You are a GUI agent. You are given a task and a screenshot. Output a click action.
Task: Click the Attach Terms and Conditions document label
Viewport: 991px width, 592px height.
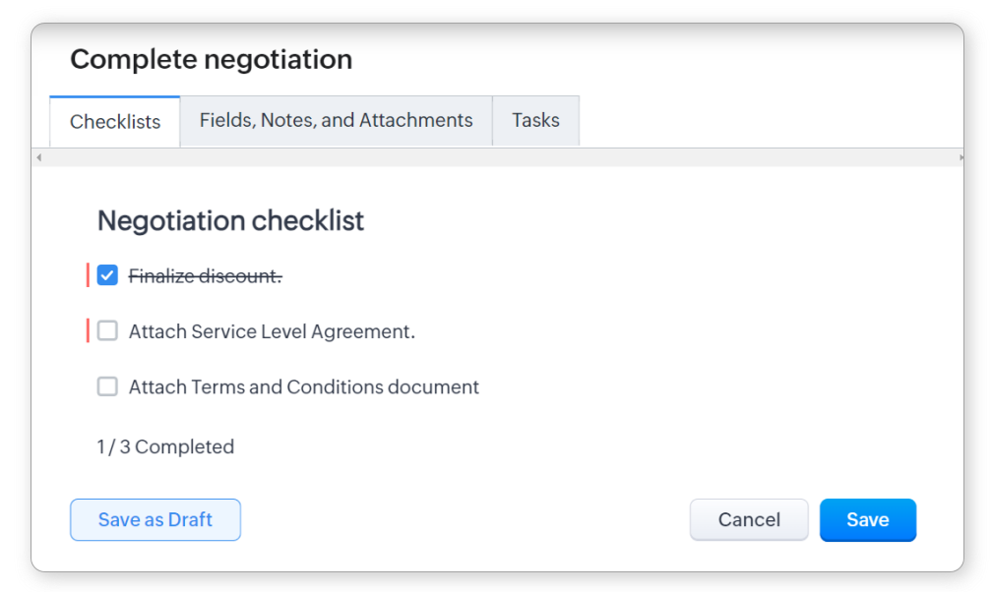click(303, 387)
